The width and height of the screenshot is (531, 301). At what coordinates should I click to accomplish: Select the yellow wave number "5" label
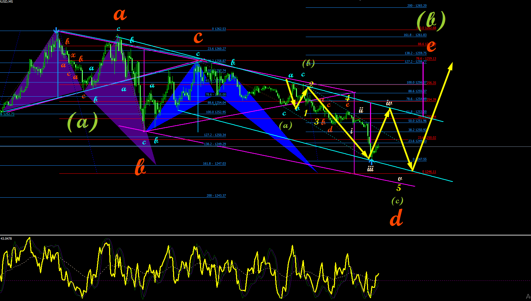pos(399,188)
